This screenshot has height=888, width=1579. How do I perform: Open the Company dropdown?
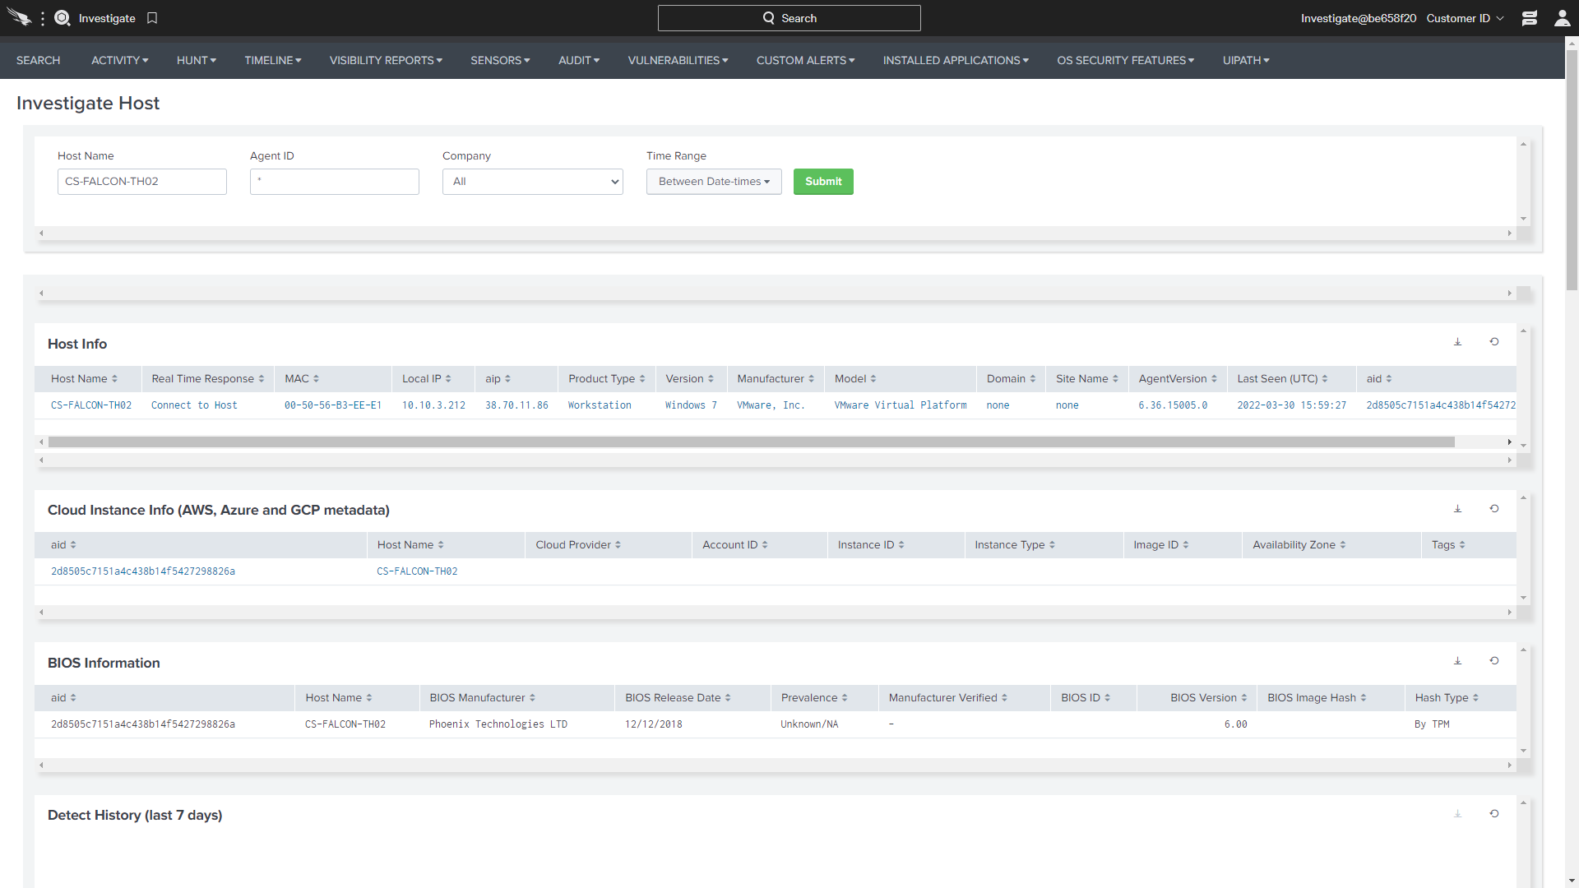point(533,182)
